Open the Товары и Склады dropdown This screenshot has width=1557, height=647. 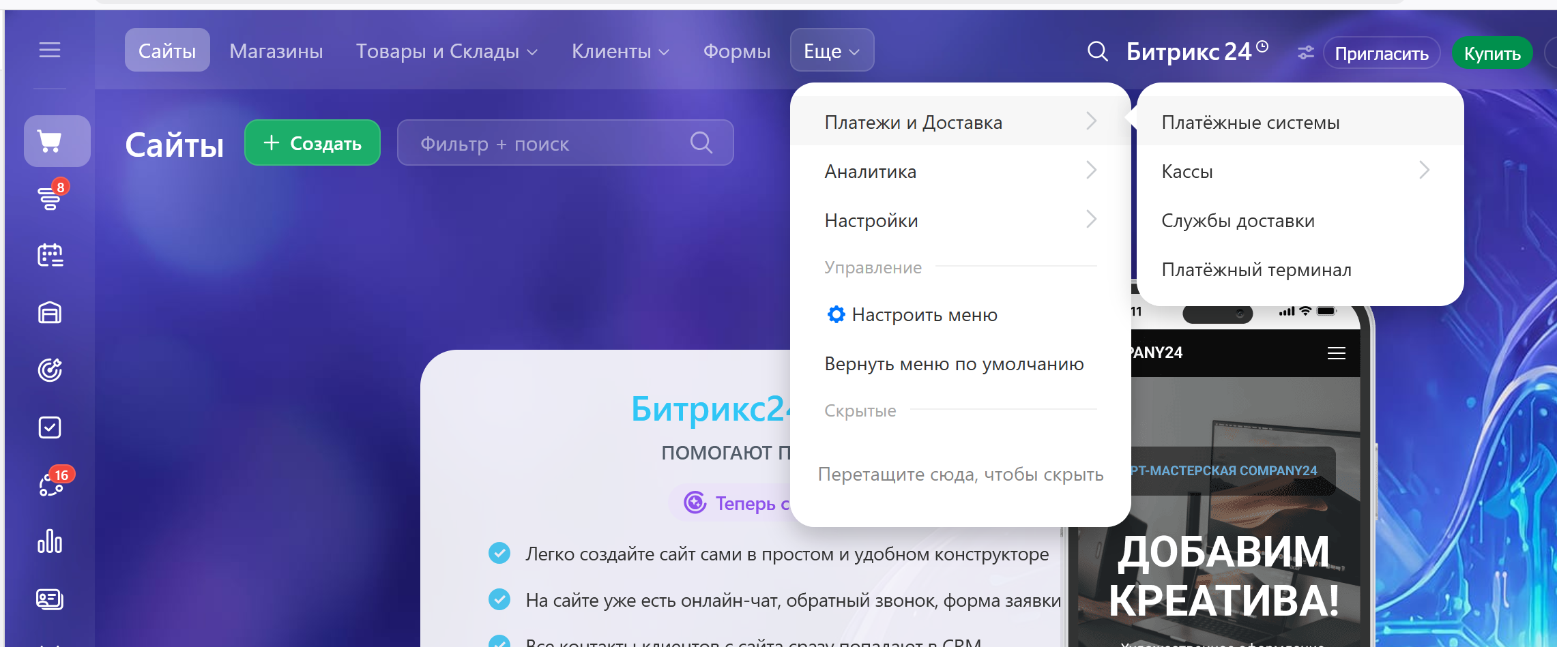447,51
